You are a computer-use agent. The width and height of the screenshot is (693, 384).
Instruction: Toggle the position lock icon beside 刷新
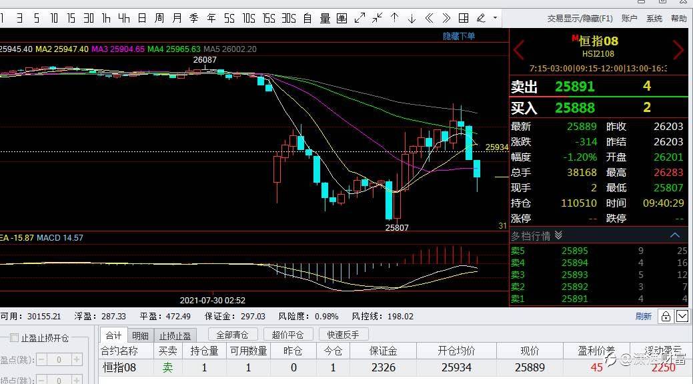point(666,317)
